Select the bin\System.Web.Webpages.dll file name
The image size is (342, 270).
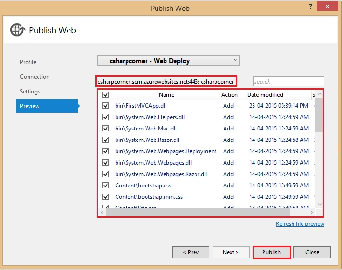(153, 163)
